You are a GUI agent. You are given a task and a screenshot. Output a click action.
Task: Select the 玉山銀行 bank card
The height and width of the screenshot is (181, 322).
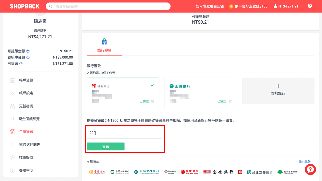(200, 93)
